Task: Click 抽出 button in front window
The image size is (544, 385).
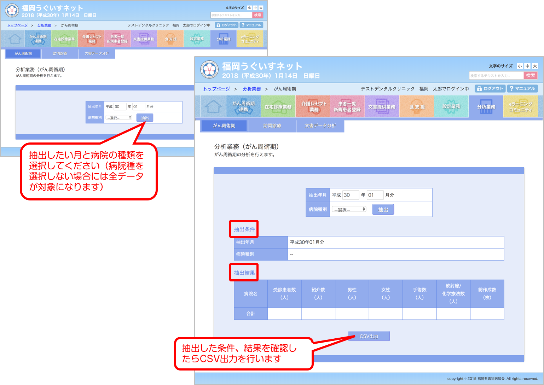Action: (x=383, y=210)
